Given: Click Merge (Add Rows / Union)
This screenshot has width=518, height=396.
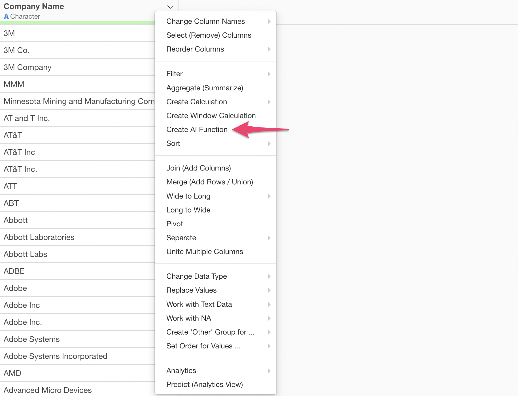Looking at the screenshot, I should coord(209,182).
